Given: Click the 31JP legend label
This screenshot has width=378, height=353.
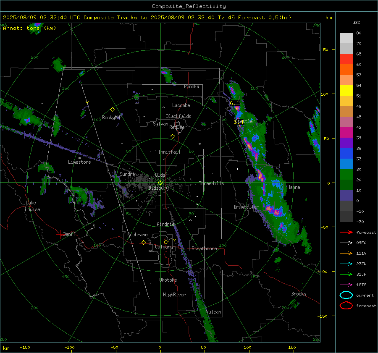Looking at the screenshot, I should [361, 274].
